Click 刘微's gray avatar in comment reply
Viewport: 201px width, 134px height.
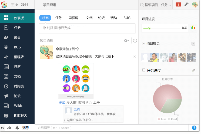(68, 111)
